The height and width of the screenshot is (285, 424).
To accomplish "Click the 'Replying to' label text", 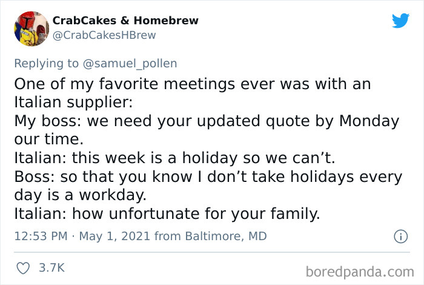I will pyautogui.click(x=46, y=63).
